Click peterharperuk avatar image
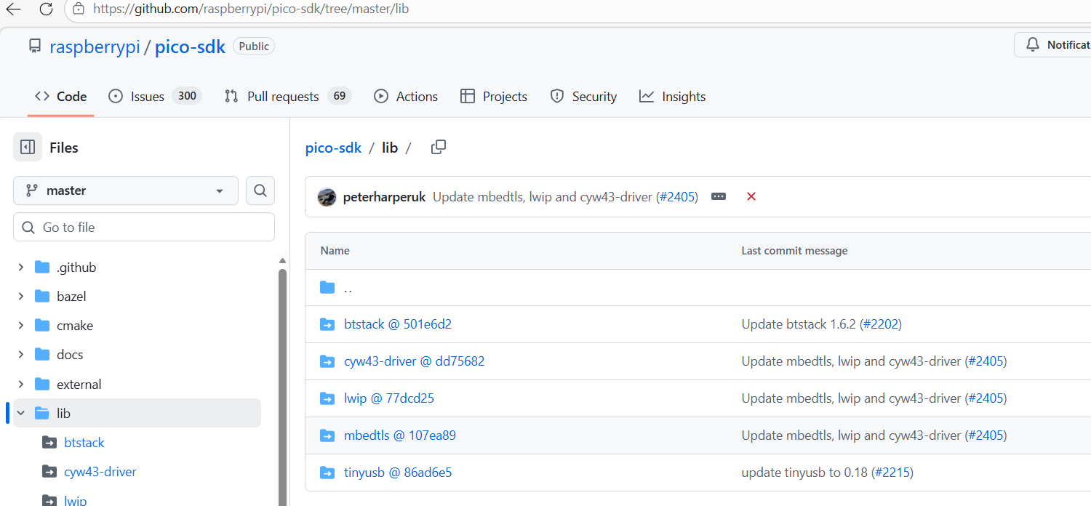 click(327, 197)
